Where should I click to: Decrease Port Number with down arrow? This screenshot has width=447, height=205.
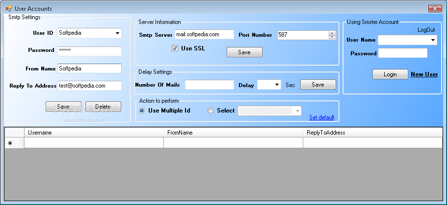(x=332, y=37)
